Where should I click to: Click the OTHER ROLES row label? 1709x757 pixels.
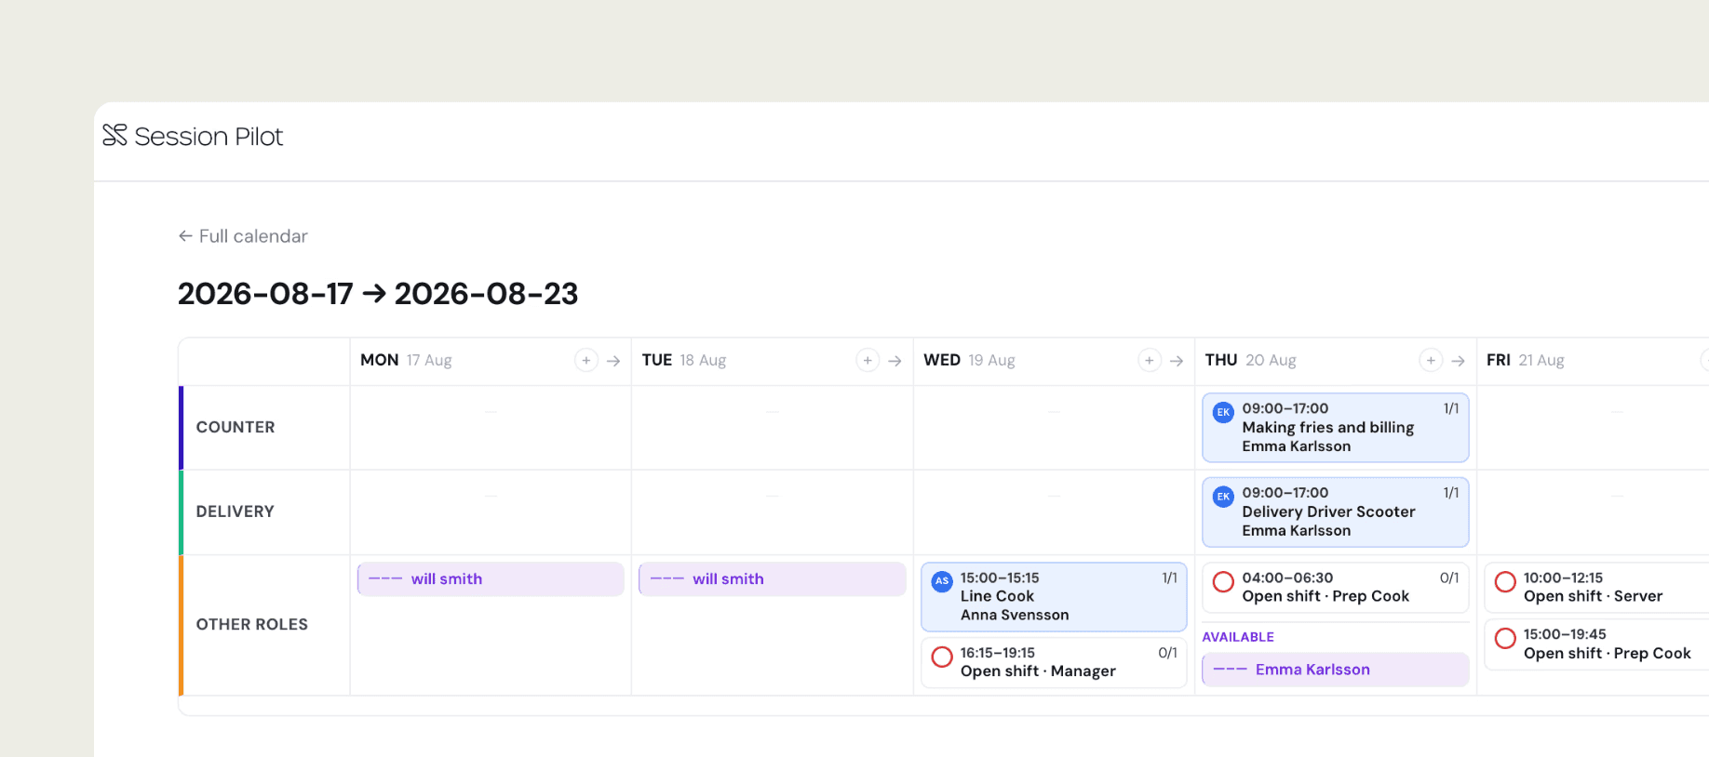252,625
